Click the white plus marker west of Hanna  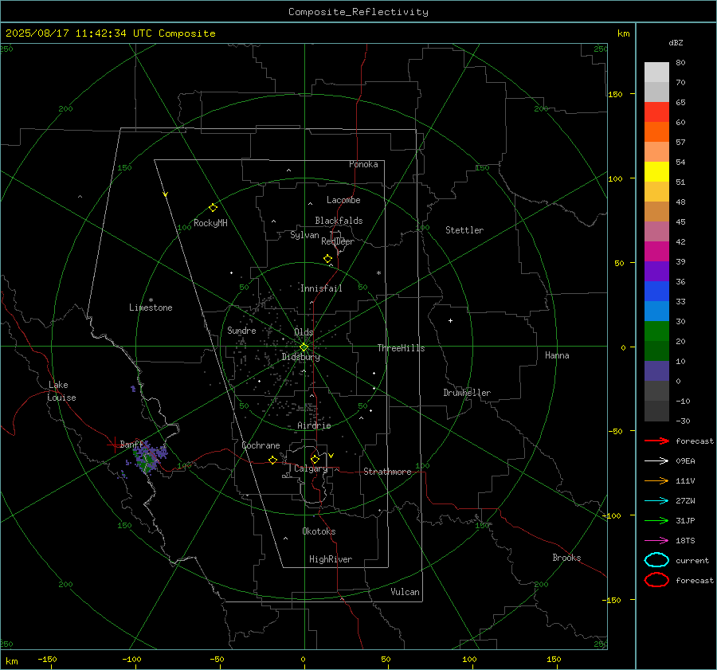click(450, 320)
